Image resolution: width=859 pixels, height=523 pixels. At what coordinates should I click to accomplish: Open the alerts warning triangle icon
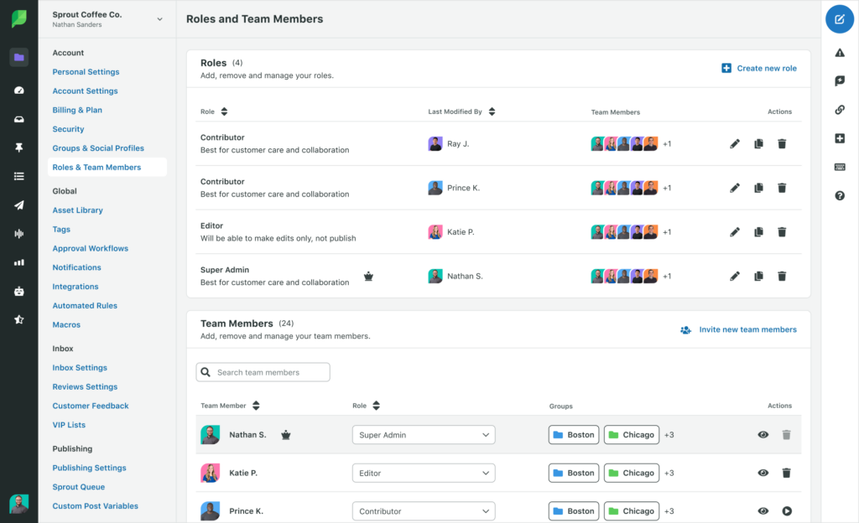click(840, 53)
